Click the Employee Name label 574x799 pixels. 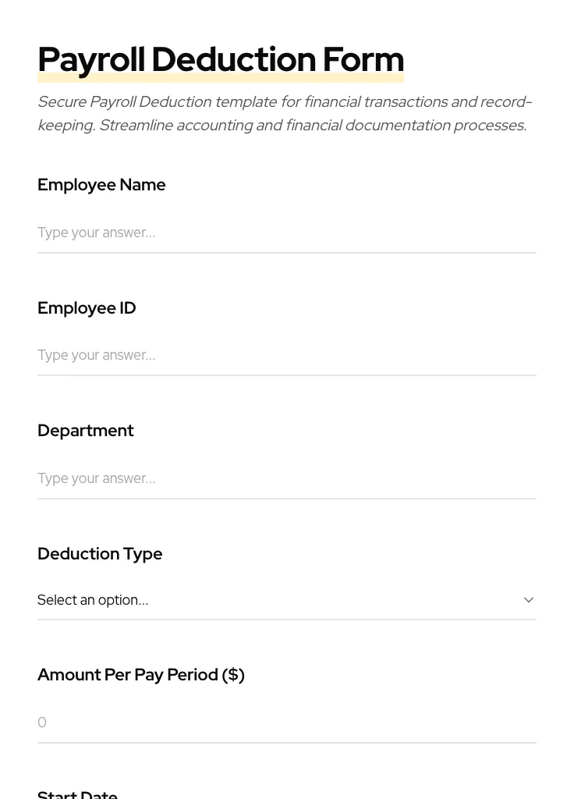click(101, 185)
